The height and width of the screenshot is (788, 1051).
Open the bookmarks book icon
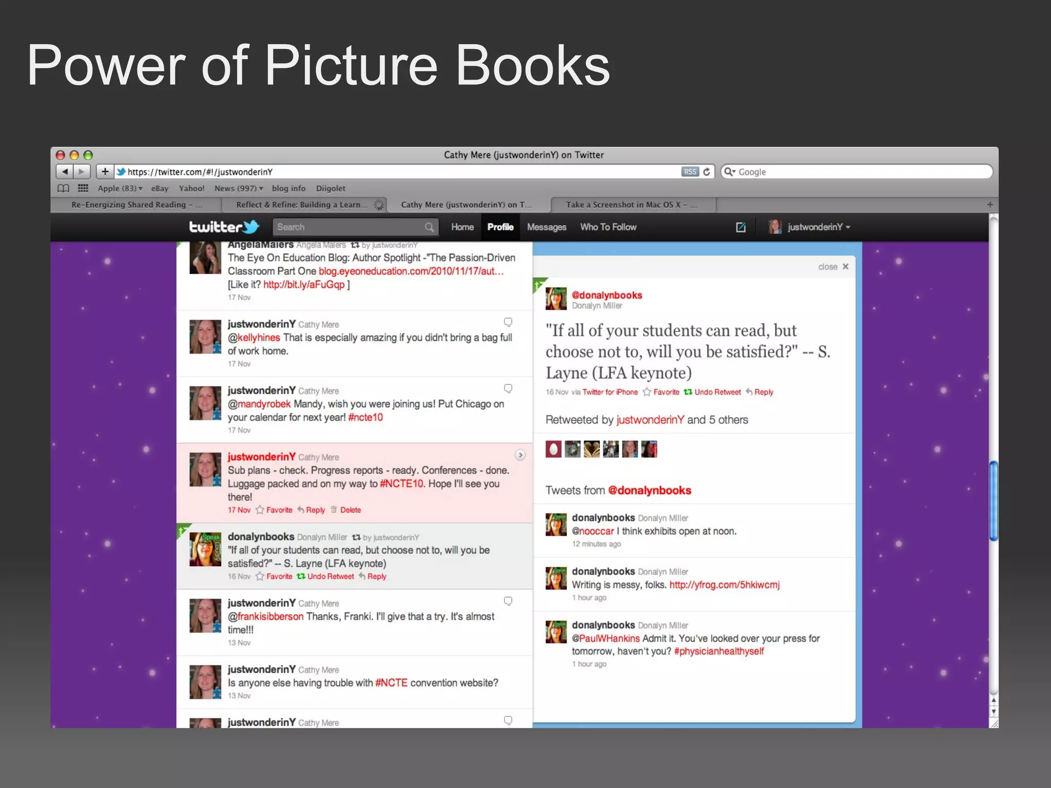(64, 188)
